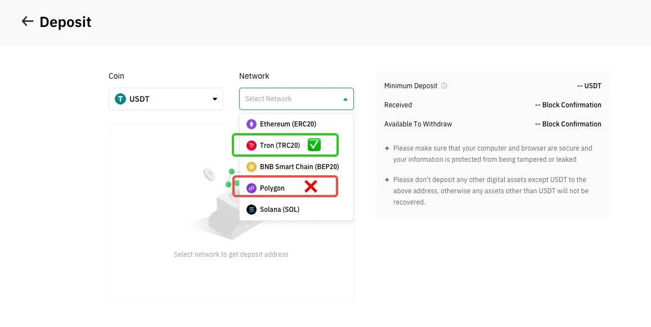Image resolution: width=651 pixels, height=327 pixels.
Task: Click the back arrow next to Deposit
Action: (x=28, y=21)
